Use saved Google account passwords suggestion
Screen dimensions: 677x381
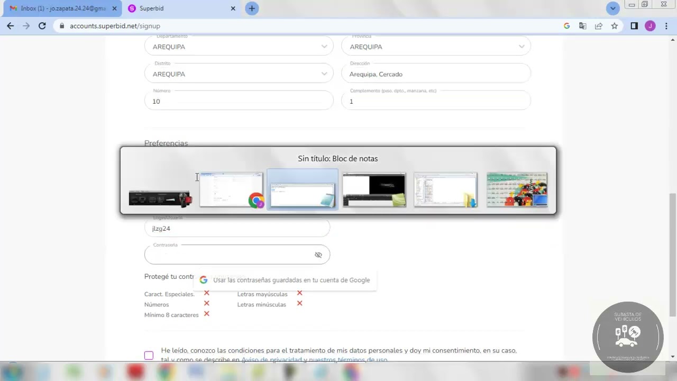coord(285,280)
